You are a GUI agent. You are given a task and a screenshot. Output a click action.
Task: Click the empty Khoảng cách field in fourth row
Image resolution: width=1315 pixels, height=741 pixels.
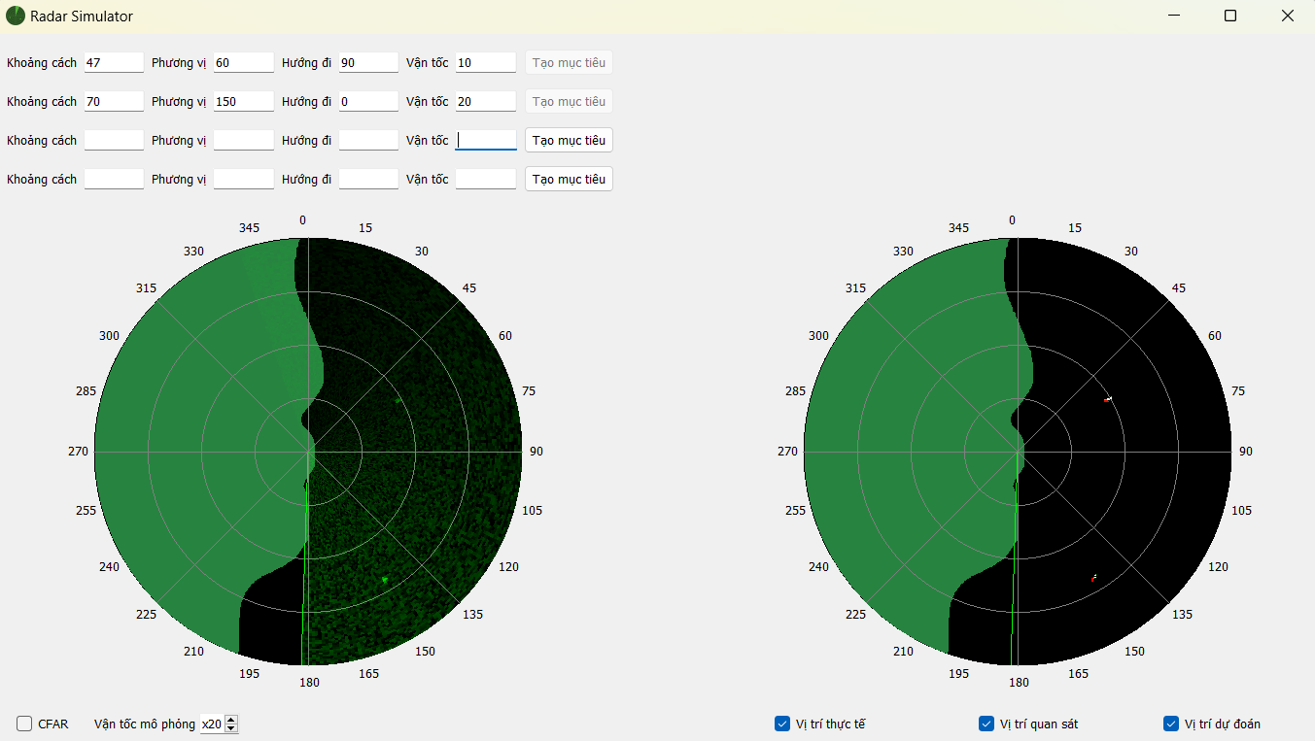114,179
